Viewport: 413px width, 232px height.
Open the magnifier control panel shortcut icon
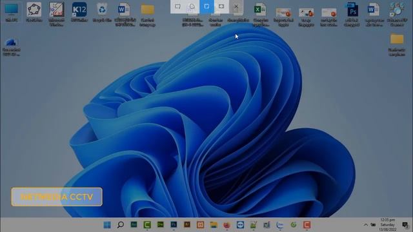[397, 14]
